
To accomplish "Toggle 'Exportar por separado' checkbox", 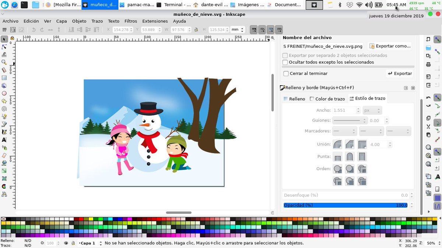I will pyautogui.click(x=285, y=55).
